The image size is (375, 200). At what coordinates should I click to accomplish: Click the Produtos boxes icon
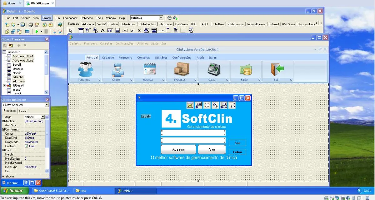click(x=182, y=69)
